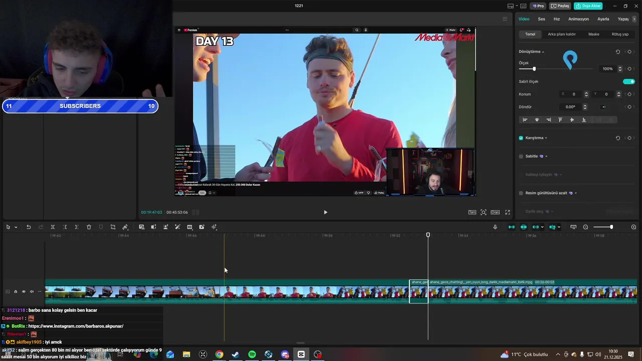
Task: Switch to the Animasyon tab
Action: (x=578, y=19)
